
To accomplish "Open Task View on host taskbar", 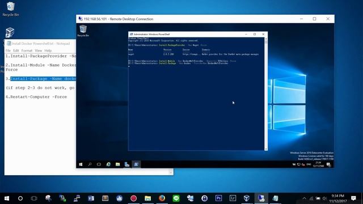I will 34,198.
